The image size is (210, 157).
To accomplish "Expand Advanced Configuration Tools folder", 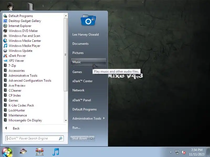I will point(27,81).
